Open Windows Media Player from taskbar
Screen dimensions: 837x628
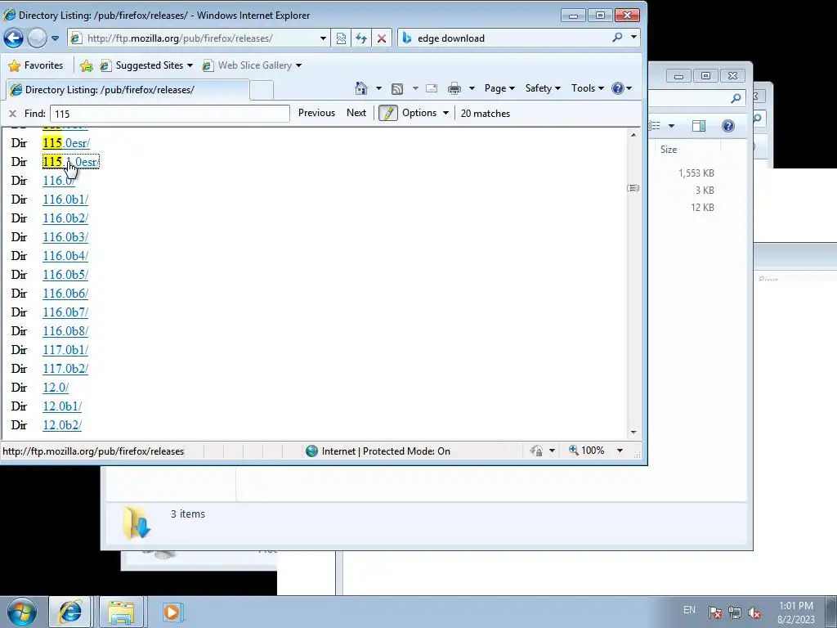point(172,612)
